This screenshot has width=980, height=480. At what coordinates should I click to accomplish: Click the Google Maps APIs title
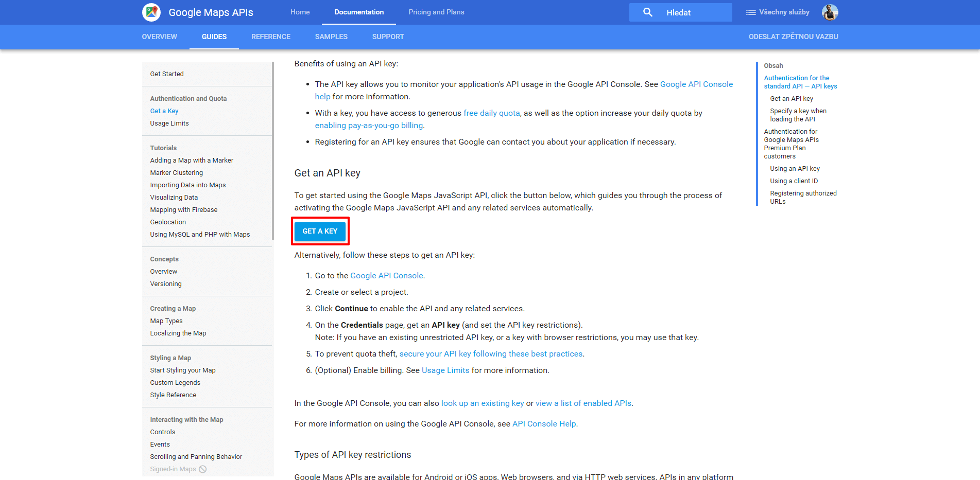(211, 12)
